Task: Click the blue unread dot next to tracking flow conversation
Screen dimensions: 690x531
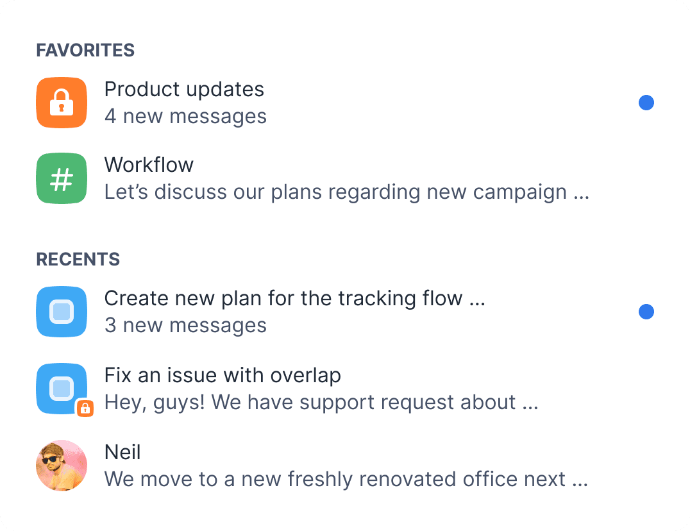Action: click(x=646, y=312)
